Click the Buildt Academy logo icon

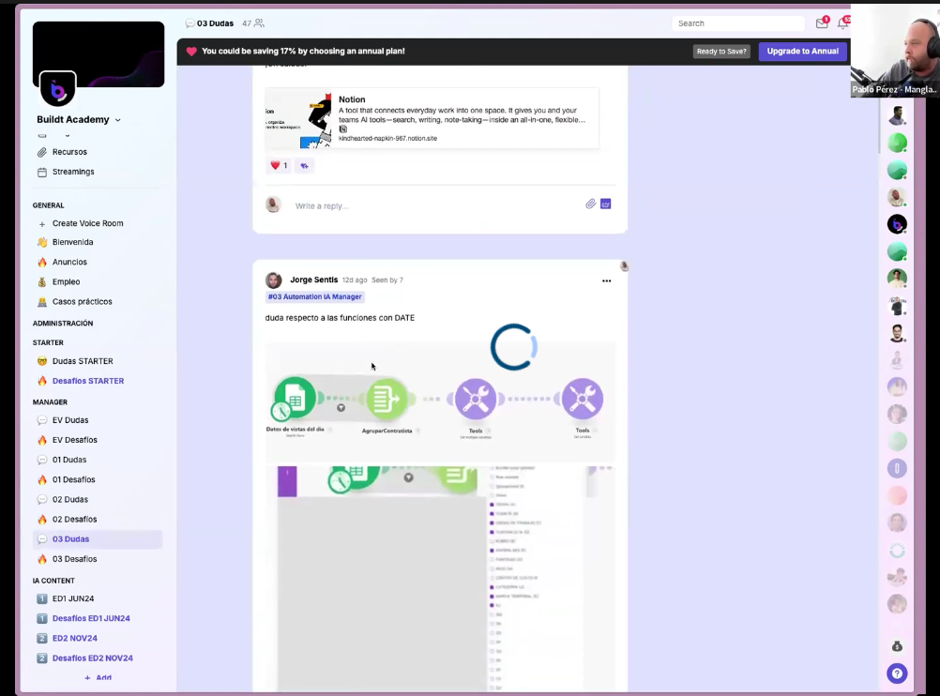[x=57, y=90]
